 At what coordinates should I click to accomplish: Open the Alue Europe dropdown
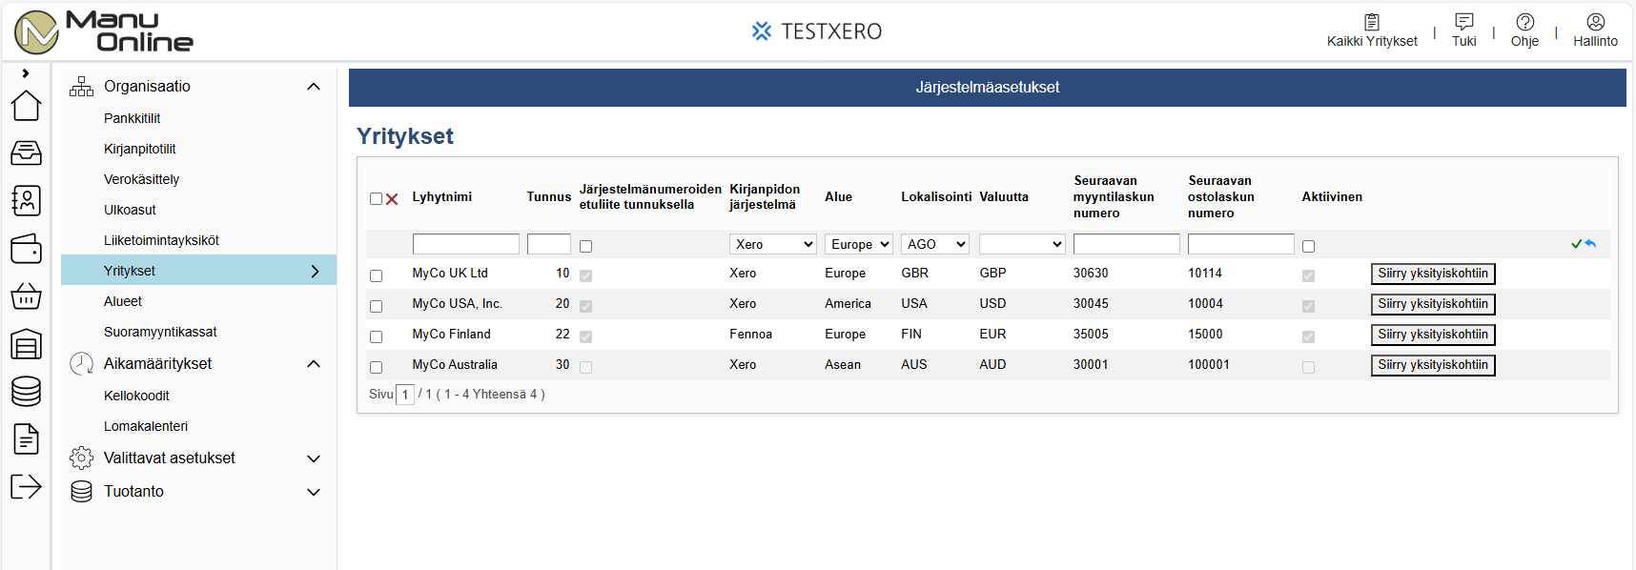point(859,244)
